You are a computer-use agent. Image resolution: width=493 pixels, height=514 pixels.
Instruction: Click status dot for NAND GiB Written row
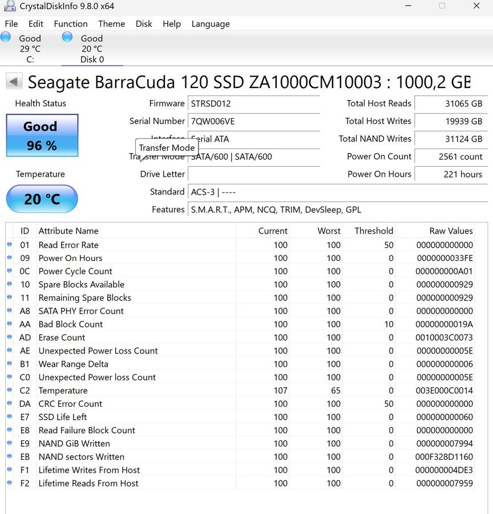pos(10,443)
